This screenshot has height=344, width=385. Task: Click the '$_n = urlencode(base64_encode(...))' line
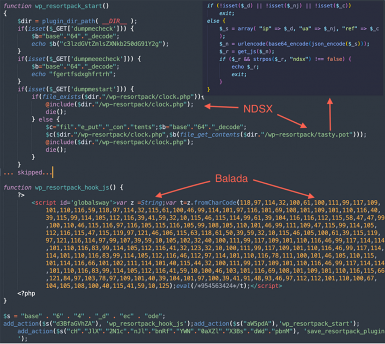(x=294, y=44)
